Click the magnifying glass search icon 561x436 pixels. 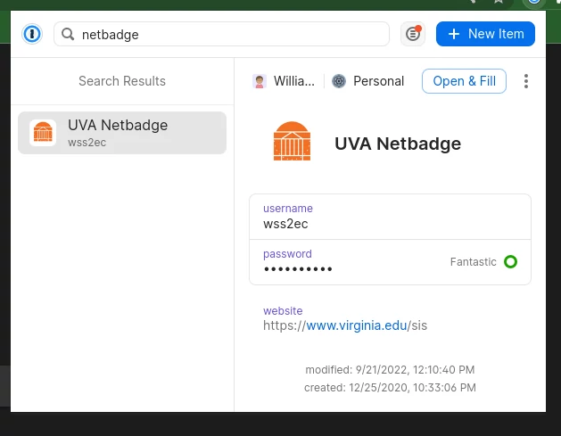pyautogui.click(x=68, y=35)
